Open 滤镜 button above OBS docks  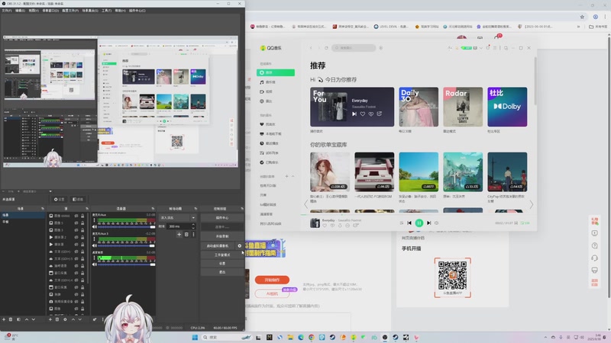click(78, 199)
